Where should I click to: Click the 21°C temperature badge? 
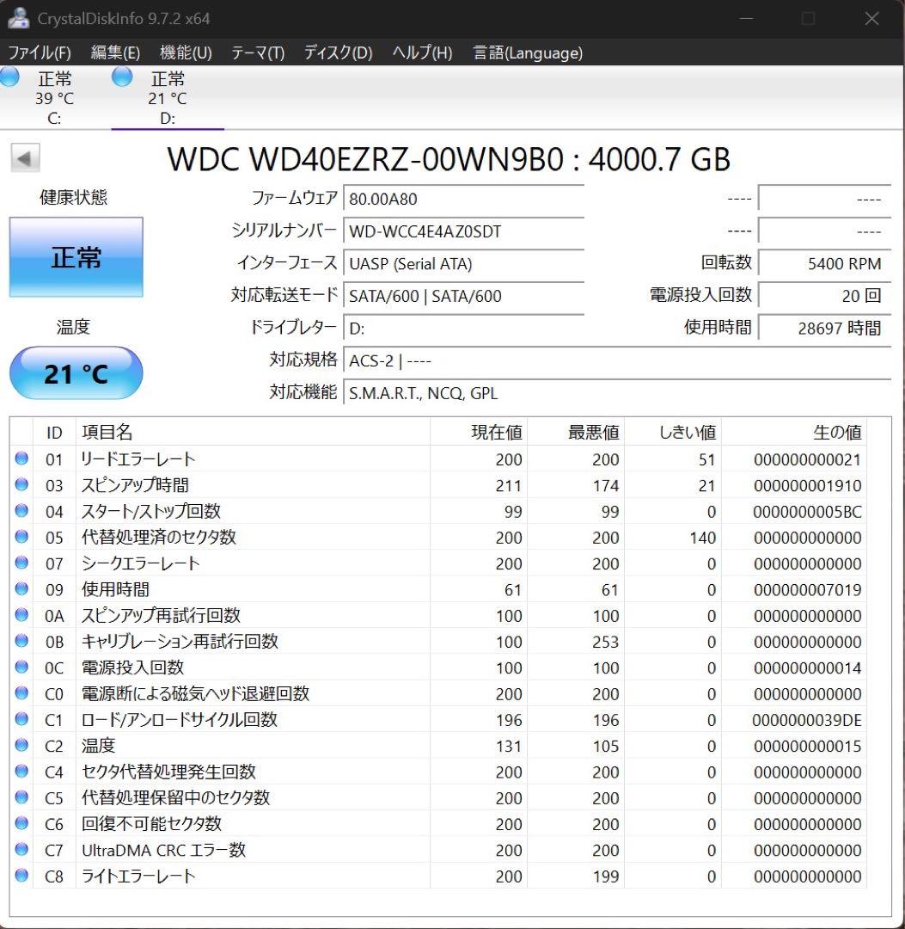(x=76, y=372)
